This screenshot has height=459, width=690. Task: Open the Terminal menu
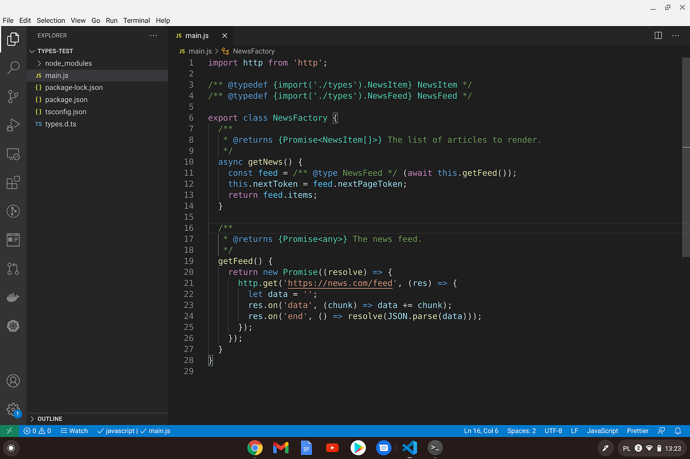(x=137, y=20)
